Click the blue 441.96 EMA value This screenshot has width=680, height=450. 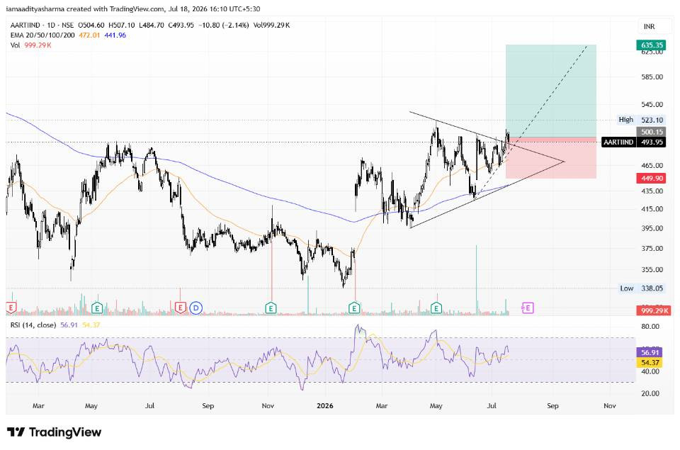[115, 35]
